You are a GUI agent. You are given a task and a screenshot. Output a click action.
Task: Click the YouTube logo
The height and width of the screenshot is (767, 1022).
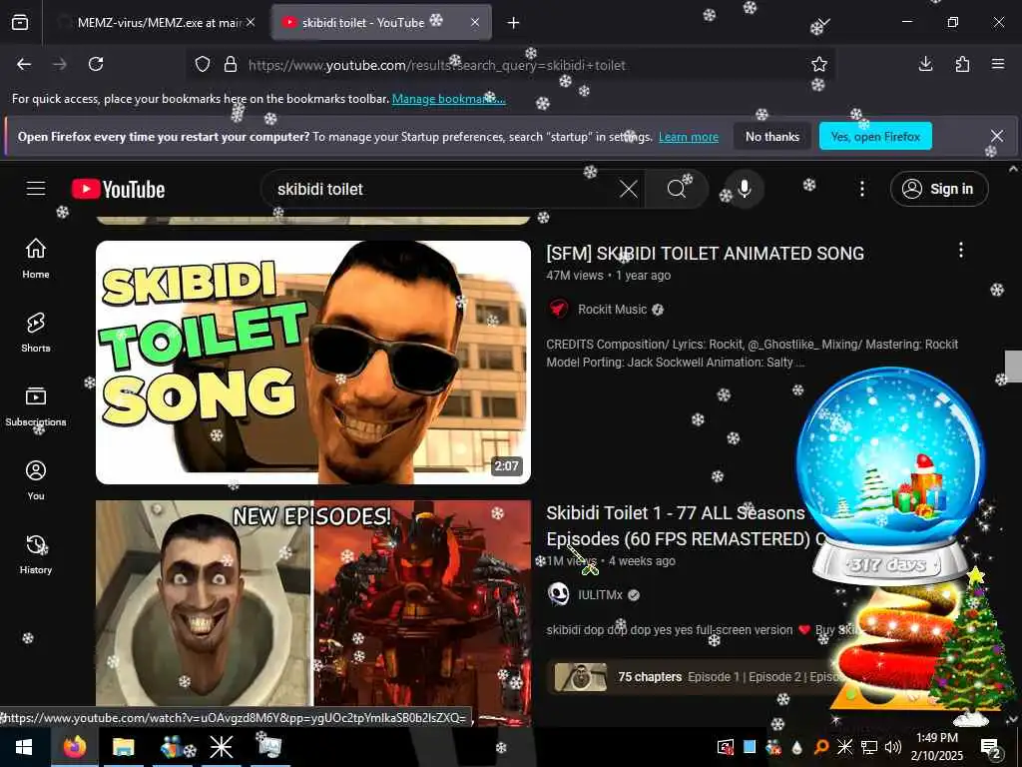(118, 189)
